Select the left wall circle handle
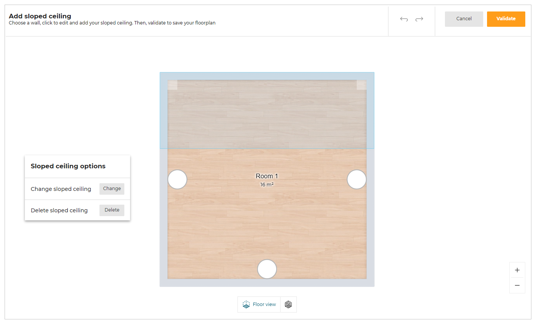Viewport: 536px width, 324px height. 178,179
